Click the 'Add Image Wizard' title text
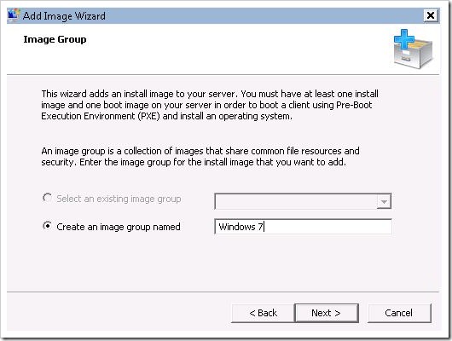This screenshot has height=341, width=452. coord(64,16)
